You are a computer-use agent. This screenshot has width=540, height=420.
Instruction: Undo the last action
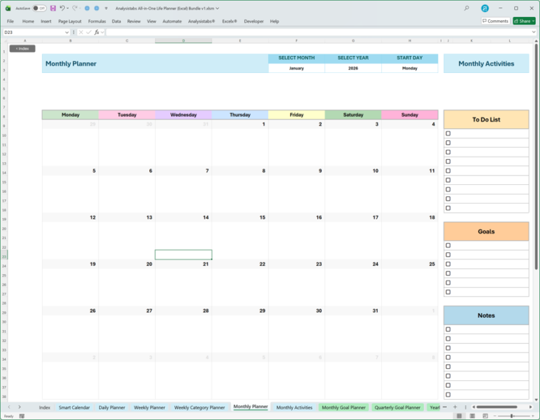click(63, 7)
